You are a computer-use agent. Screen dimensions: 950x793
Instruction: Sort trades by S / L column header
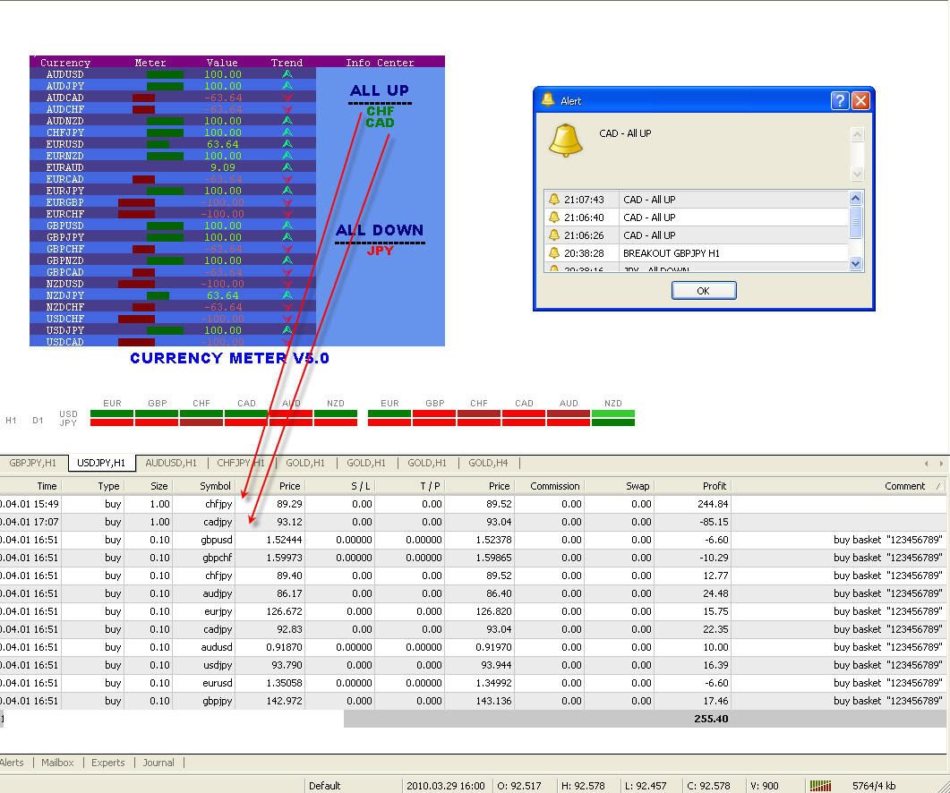click(340, 486)
